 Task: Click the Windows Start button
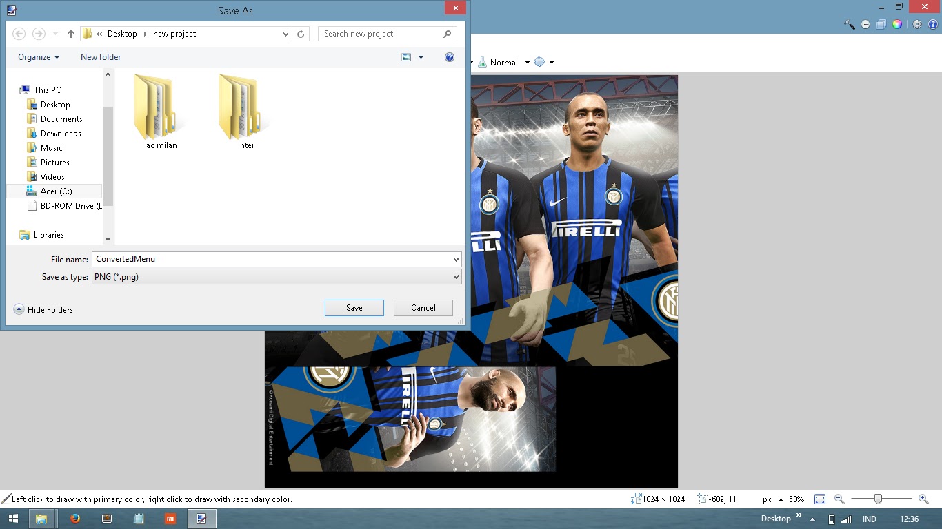click(x=13, y=519)
